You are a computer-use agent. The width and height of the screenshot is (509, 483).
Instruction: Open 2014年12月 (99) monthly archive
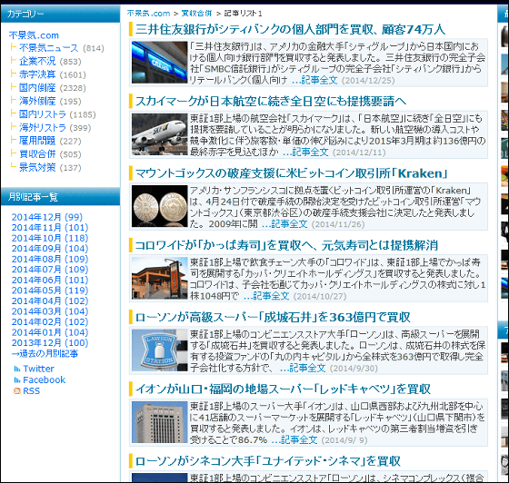tap(47, 217)
